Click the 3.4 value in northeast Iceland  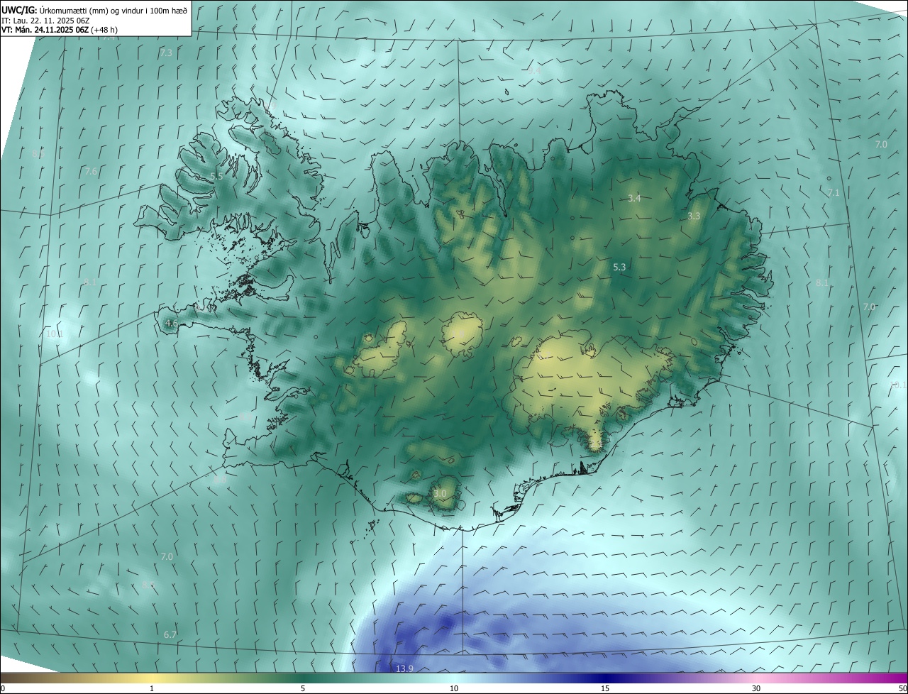pos(634,199)
